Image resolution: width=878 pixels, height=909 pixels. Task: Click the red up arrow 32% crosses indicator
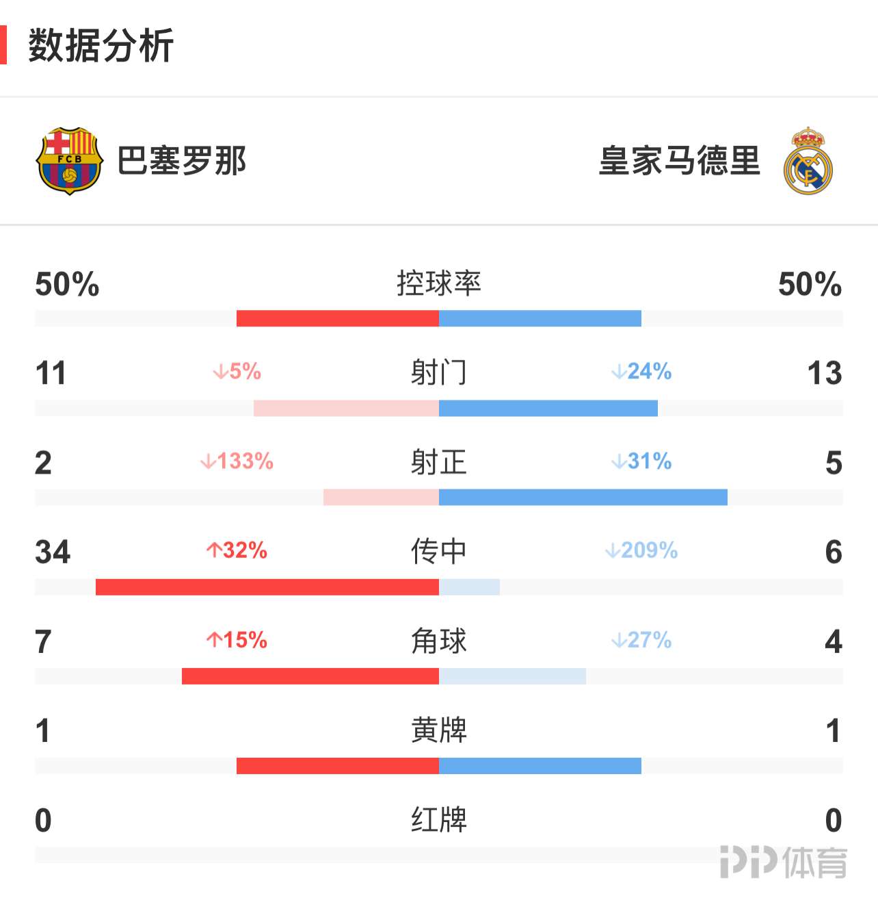pyautogui.click(x=237, y=550)
